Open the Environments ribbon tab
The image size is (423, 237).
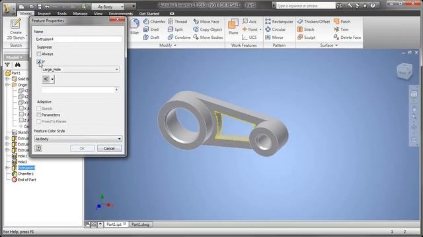click(x=121, y=14)
